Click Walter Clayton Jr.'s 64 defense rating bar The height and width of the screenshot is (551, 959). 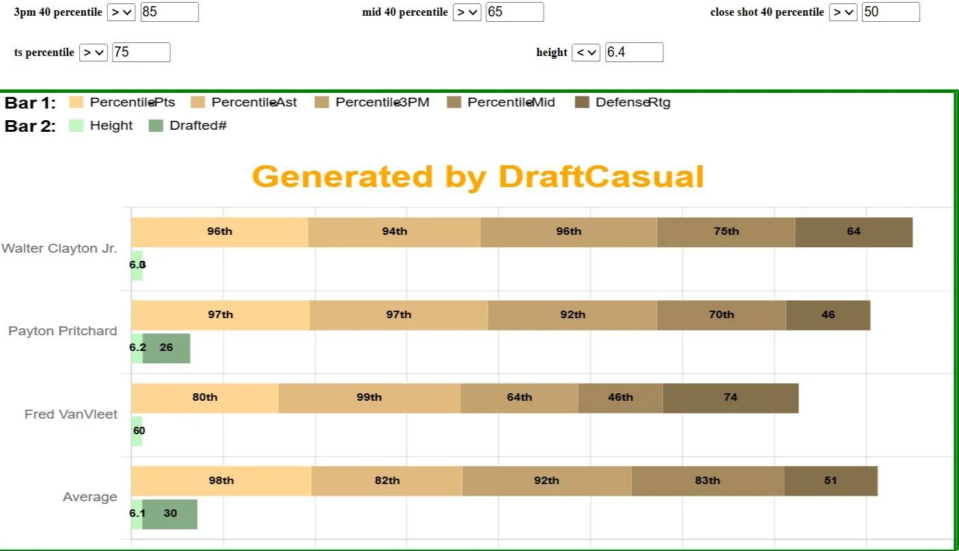[854, 232]
